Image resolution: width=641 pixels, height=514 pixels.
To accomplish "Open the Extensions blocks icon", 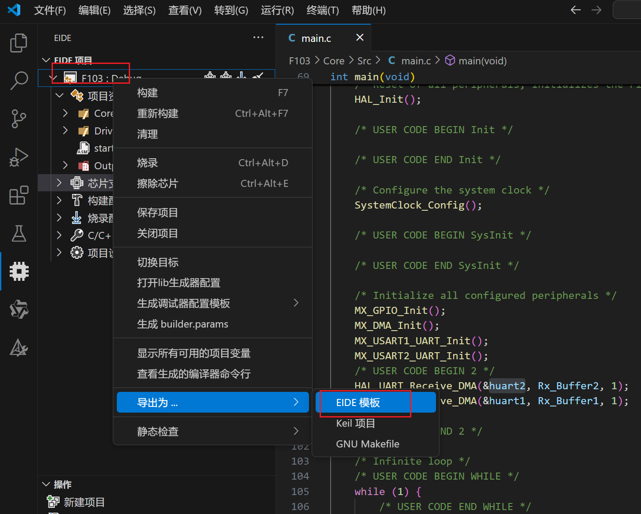I will point(19,195).
